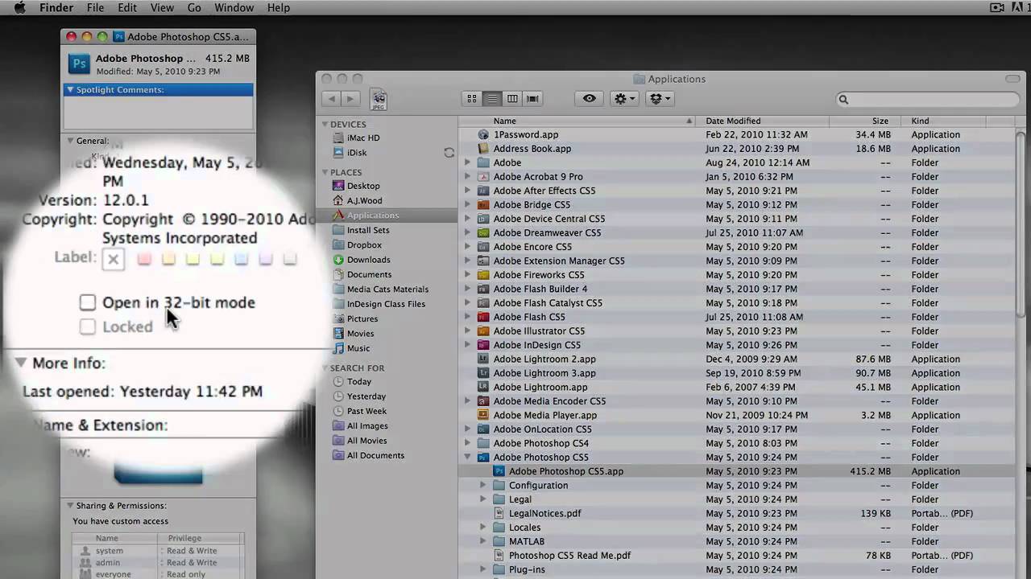Go forward in Finder history
The height and width of the screenshot is (579, 1031).
click(x=350, y=99)
